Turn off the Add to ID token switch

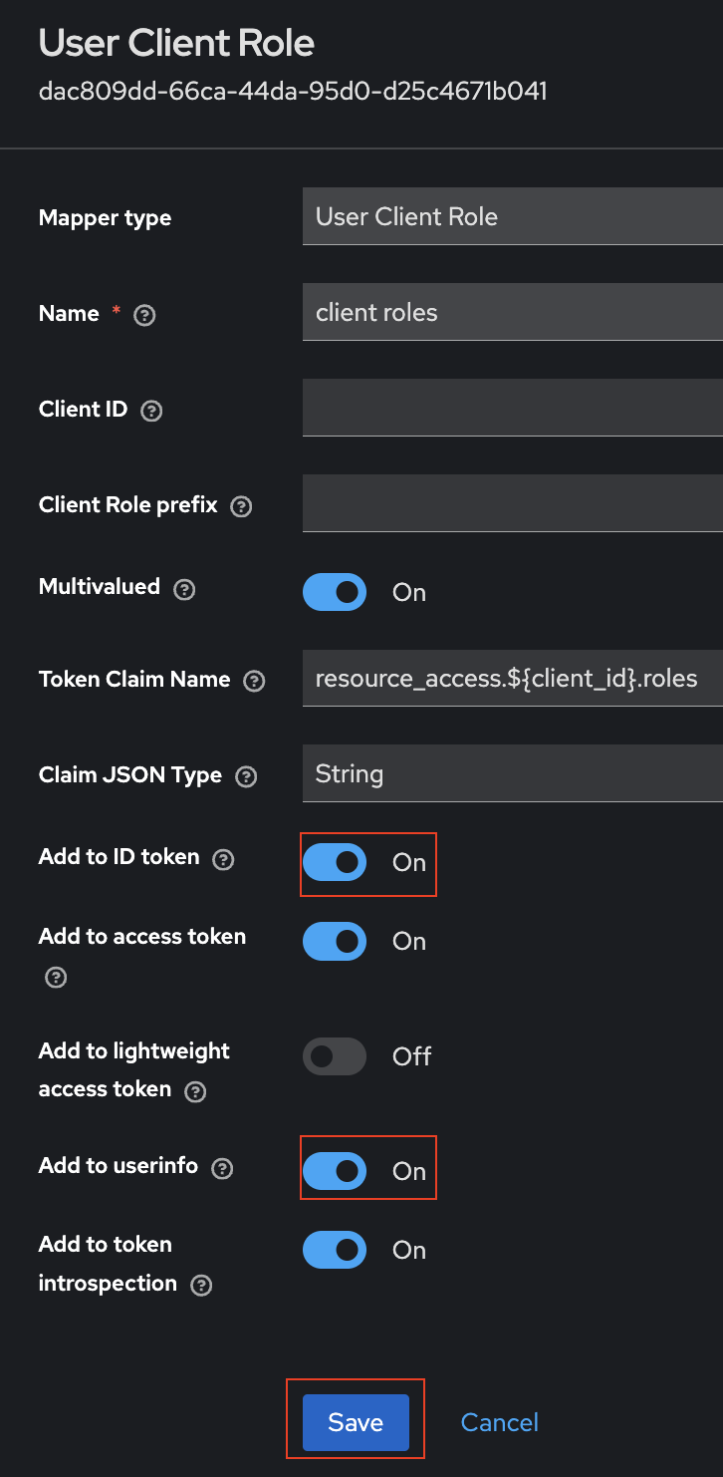point(335,862)
